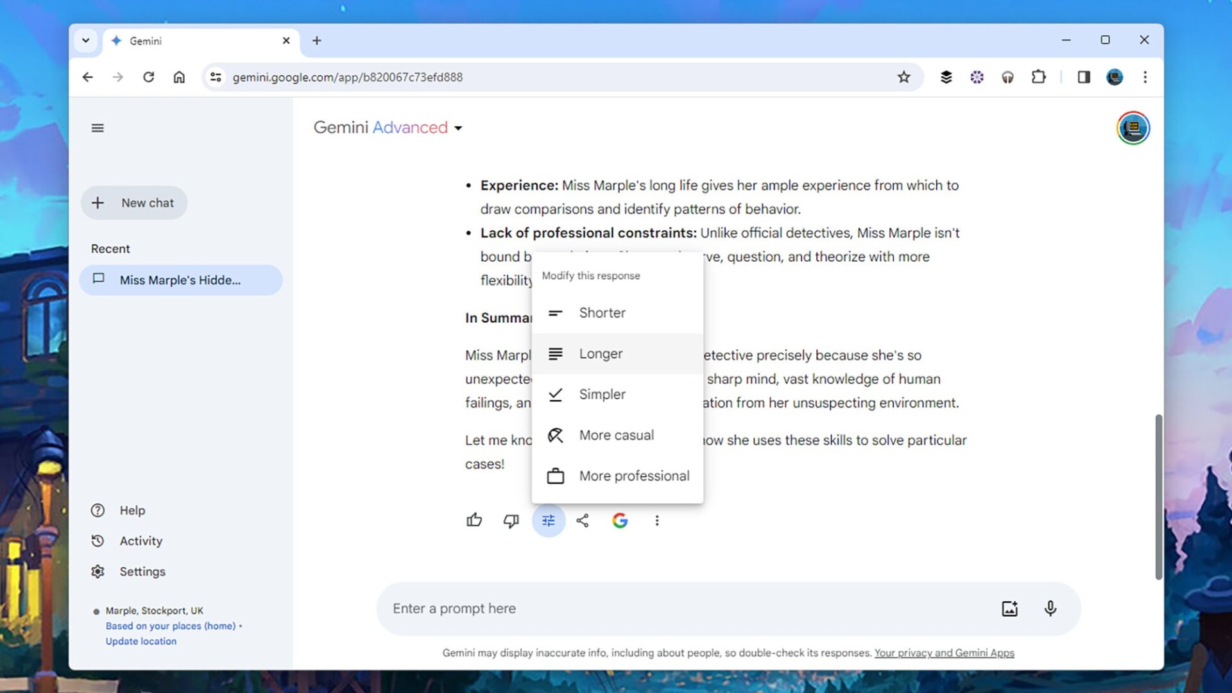Collapse the sidebar with the hamburger menu

(98, 128)
